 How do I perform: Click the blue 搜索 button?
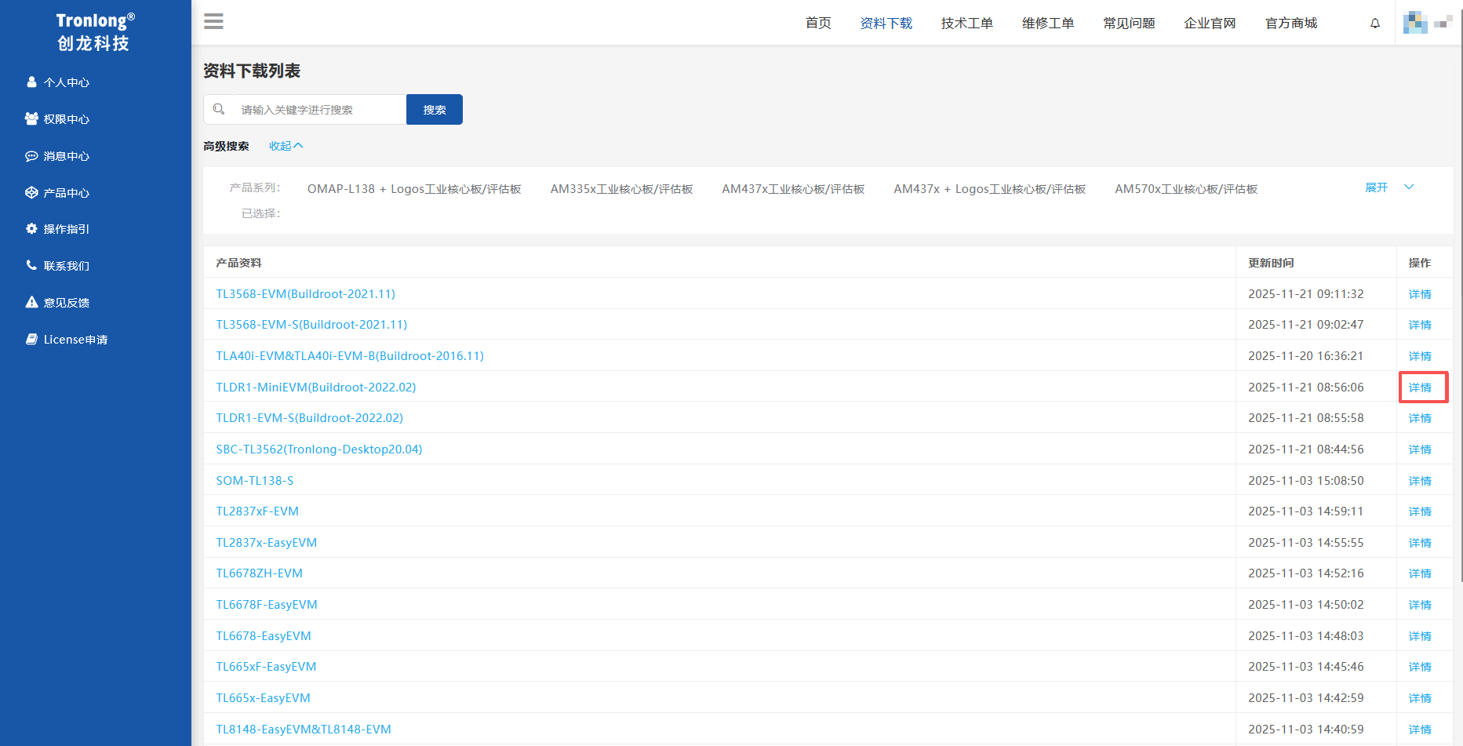(x=435, y=109)
